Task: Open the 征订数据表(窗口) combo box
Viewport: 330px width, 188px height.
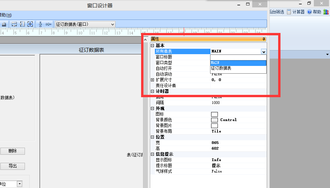Action: pyautogui.click(x=112, y=24)
